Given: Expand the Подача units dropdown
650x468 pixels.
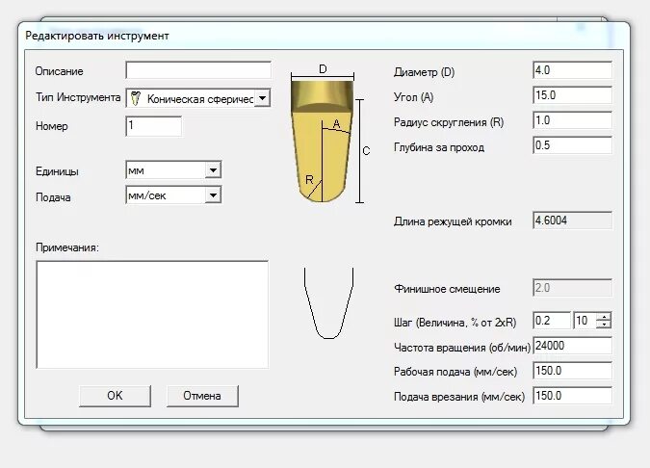Looking at the screenshot, I should 213,195.
